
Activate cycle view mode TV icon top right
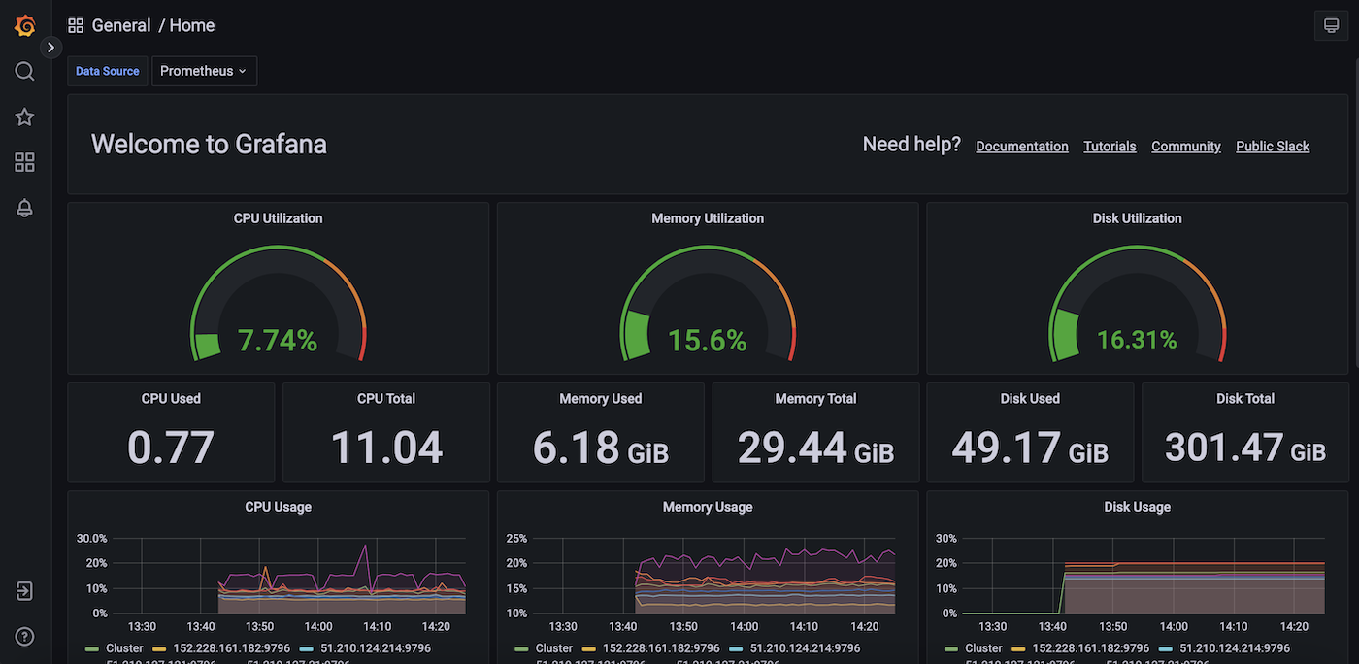(x=1331, y=25)
